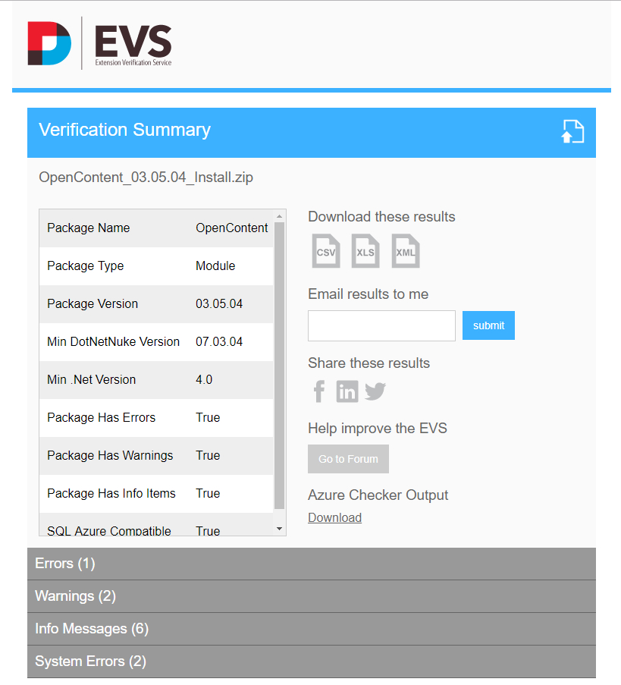Image resolution: width=621 pixels, height=685 pixels.
Task: Click the Azure Checker Output heading
Action: pyautogui.click(x=378, y=495)
